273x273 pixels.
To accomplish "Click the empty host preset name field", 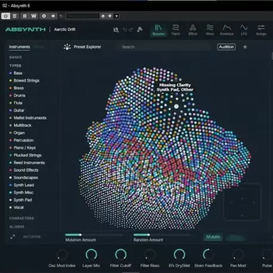I will pos(82,16).
